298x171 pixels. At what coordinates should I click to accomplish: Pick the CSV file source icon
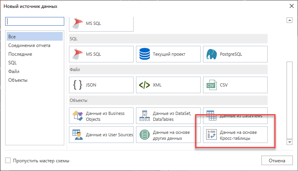(211, 85)
